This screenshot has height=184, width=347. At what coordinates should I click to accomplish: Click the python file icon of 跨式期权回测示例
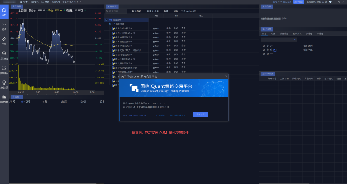coord(114,64)
